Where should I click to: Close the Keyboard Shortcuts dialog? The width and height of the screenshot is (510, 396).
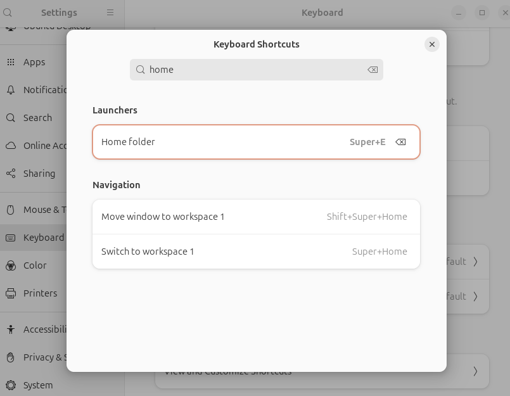pos(432,44)
